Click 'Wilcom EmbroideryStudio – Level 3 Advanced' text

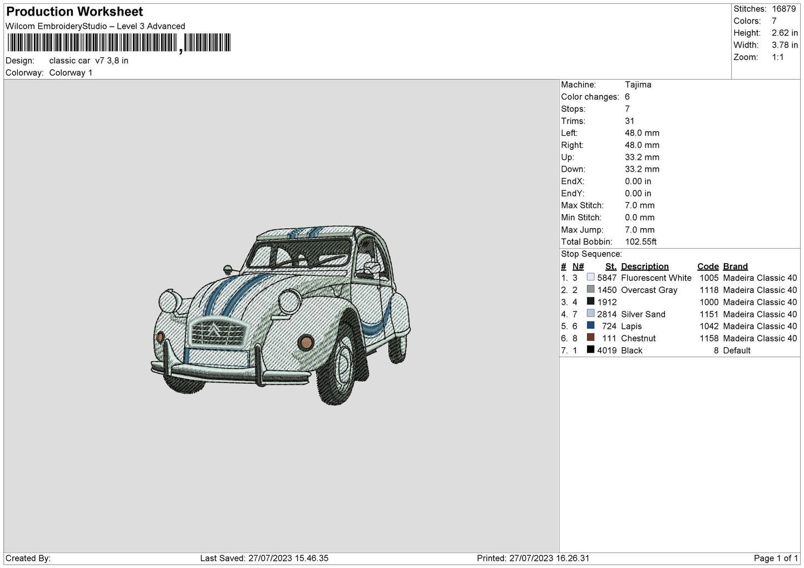(95, 26)
